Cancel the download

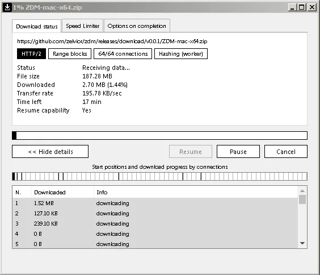point(286,152)
